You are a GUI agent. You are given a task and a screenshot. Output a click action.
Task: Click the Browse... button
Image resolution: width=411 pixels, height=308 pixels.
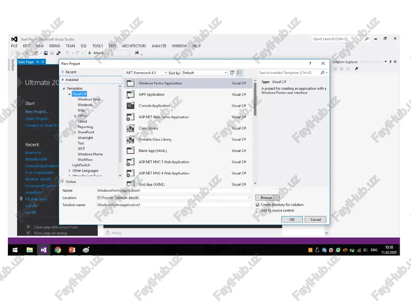268,198
